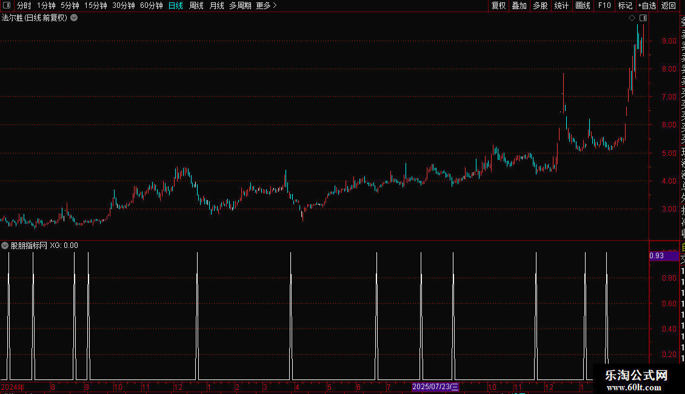Select the 1分钟 period
685x394 pixels.
[46, 5]
